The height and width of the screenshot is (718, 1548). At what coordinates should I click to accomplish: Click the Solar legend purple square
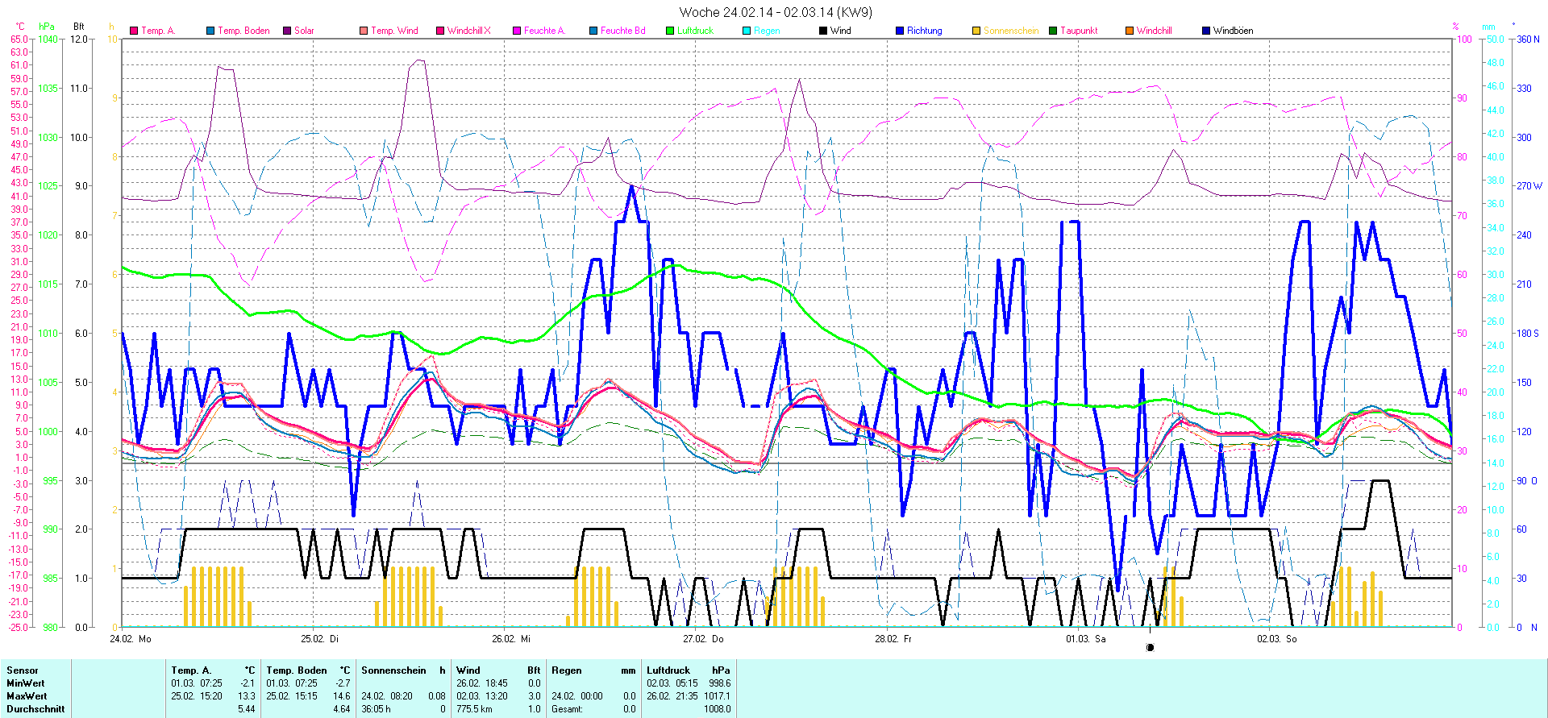pyautogui.click(x=287, y=31)
